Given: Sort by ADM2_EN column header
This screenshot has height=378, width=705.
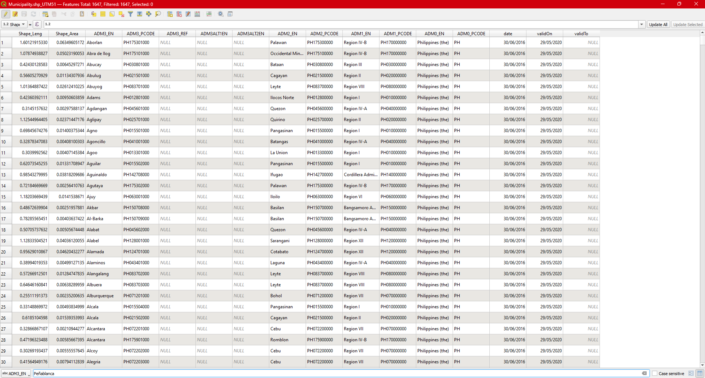Looking at the screenshot, I should (287, 34).
